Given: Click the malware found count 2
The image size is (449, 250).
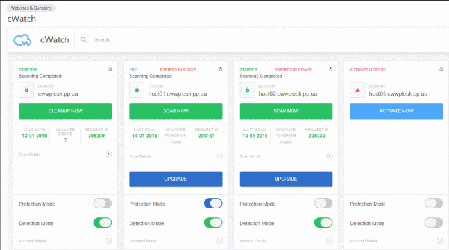Looking at the screenshot, I should click(65, 140).
